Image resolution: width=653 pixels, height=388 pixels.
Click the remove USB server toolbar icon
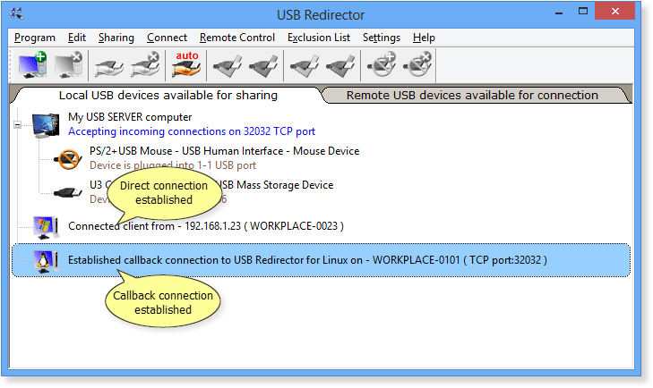pyautogui.click(x=69, y=65)
